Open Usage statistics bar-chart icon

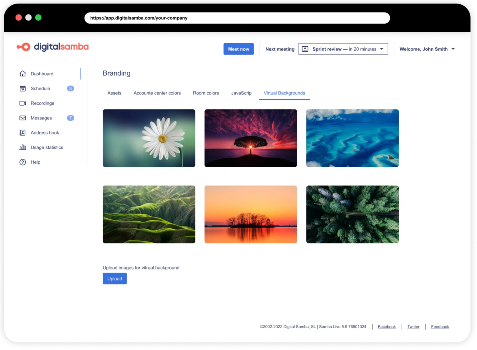[x=23, y=147]
